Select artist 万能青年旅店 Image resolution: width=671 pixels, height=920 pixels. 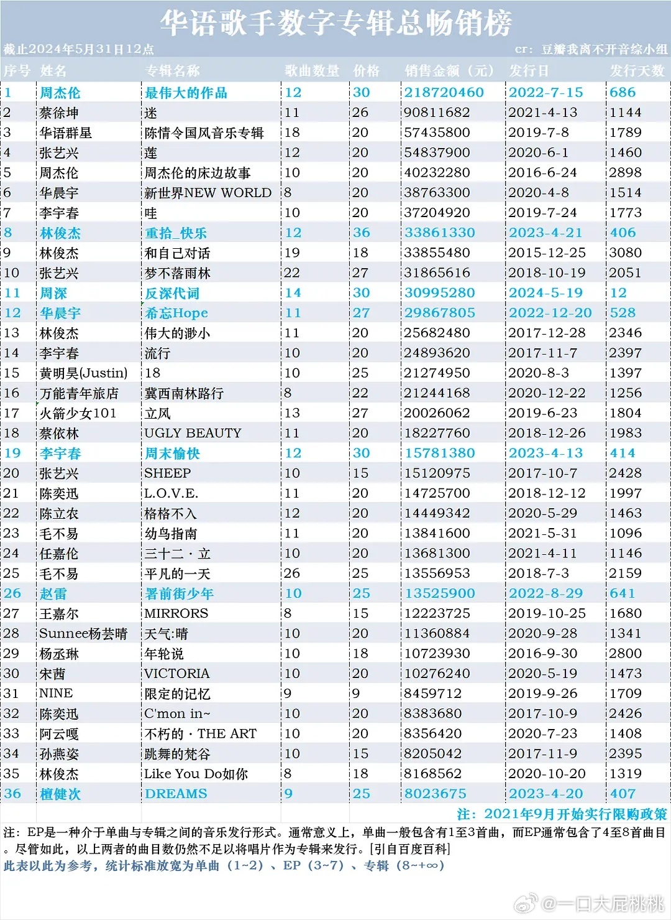79,393
